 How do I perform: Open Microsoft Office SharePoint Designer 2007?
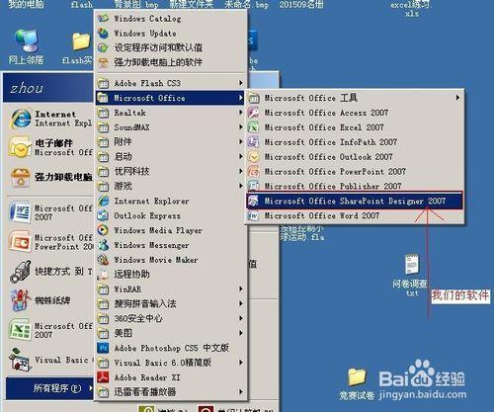(x=355, y=201)
